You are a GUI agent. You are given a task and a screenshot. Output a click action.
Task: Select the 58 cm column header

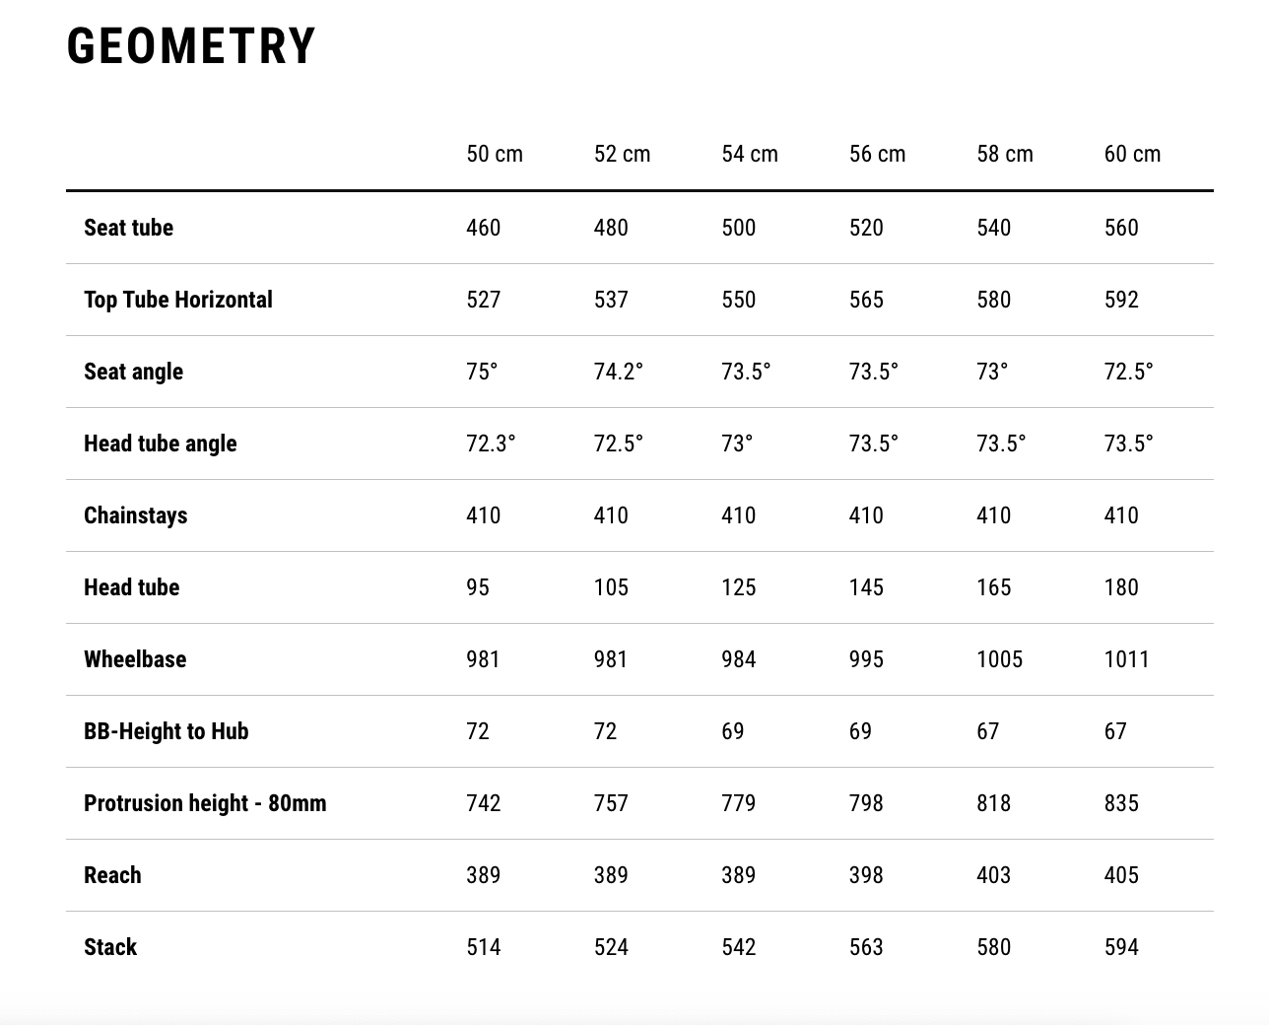pyautogui.click(x=1005, y=154)
